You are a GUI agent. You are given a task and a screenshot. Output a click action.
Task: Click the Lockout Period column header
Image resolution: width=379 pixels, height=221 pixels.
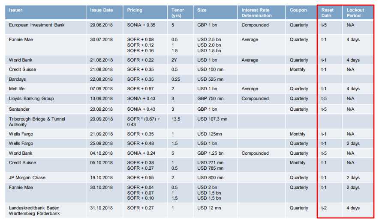(358, 12)
